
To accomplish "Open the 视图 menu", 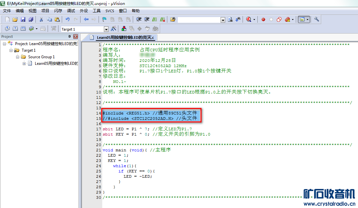I will (33, 11).
